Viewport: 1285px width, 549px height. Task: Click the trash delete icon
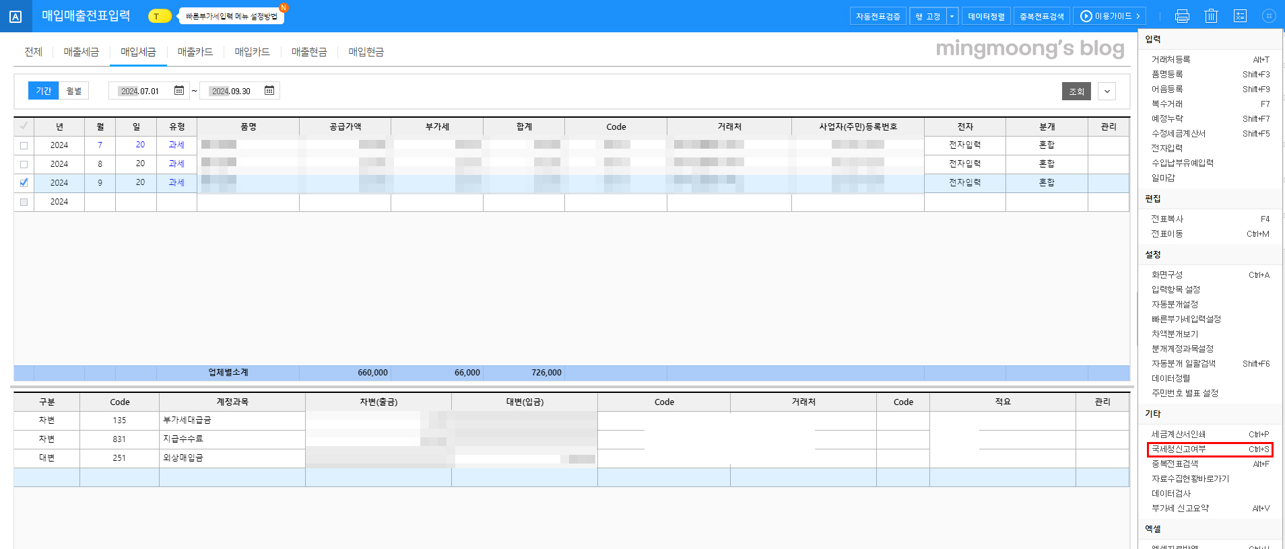1211,16
